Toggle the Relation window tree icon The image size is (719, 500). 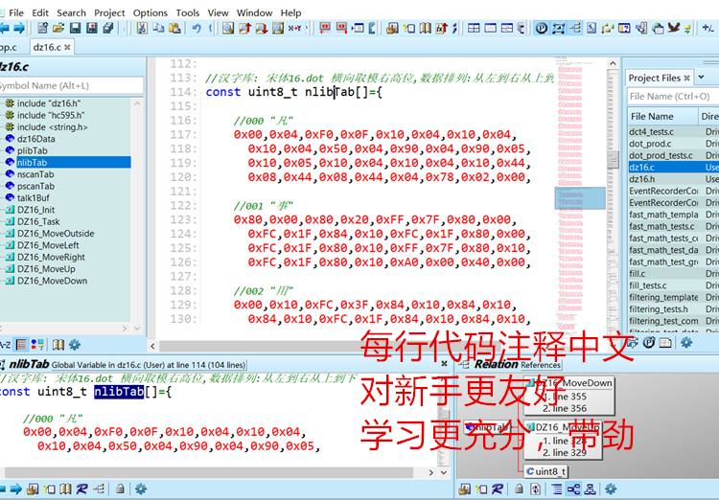[x=574, y=29]
